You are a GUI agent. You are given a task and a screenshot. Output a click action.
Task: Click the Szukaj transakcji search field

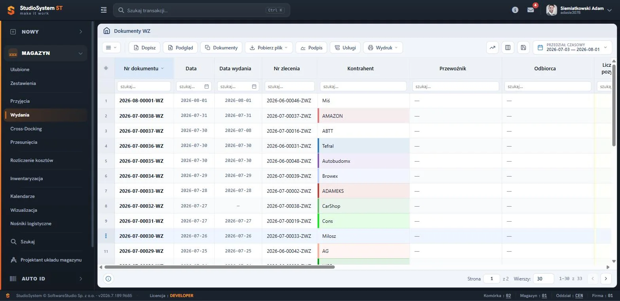pyautogui.click(x=202, y=10)
